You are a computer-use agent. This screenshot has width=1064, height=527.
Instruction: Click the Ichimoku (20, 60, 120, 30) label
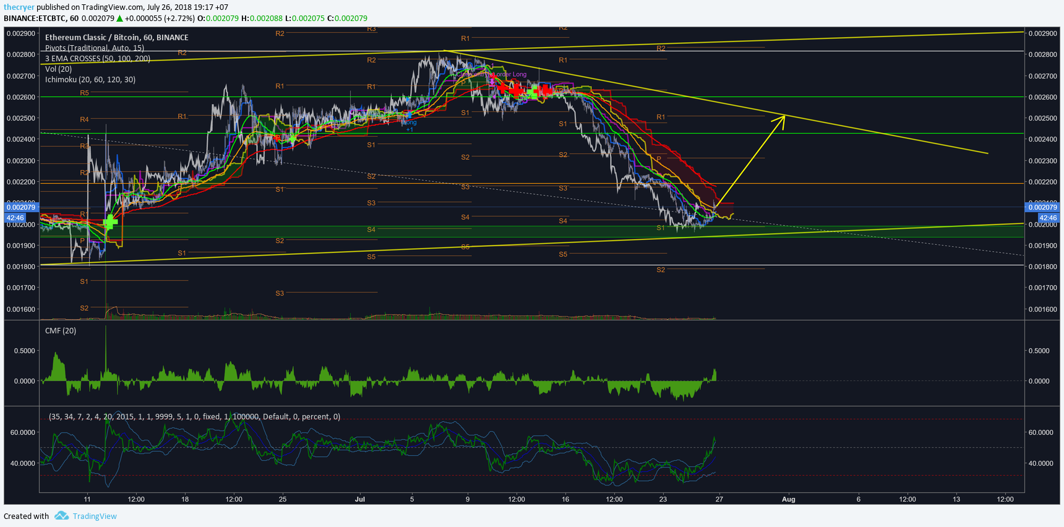[90, 79]
